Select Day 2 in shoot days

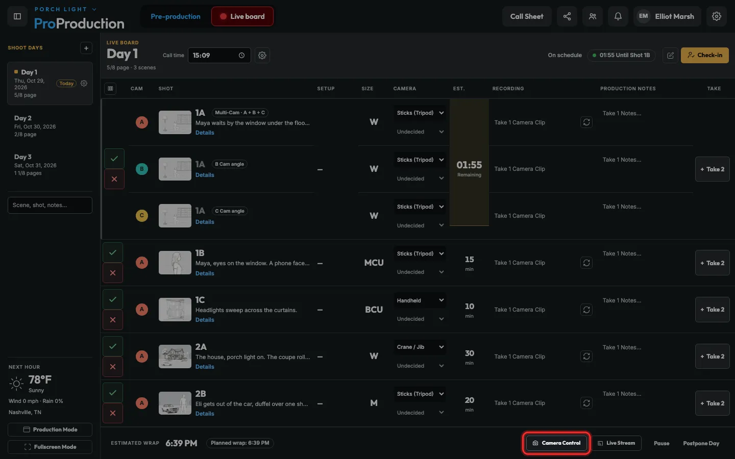(x=50, y=126)
